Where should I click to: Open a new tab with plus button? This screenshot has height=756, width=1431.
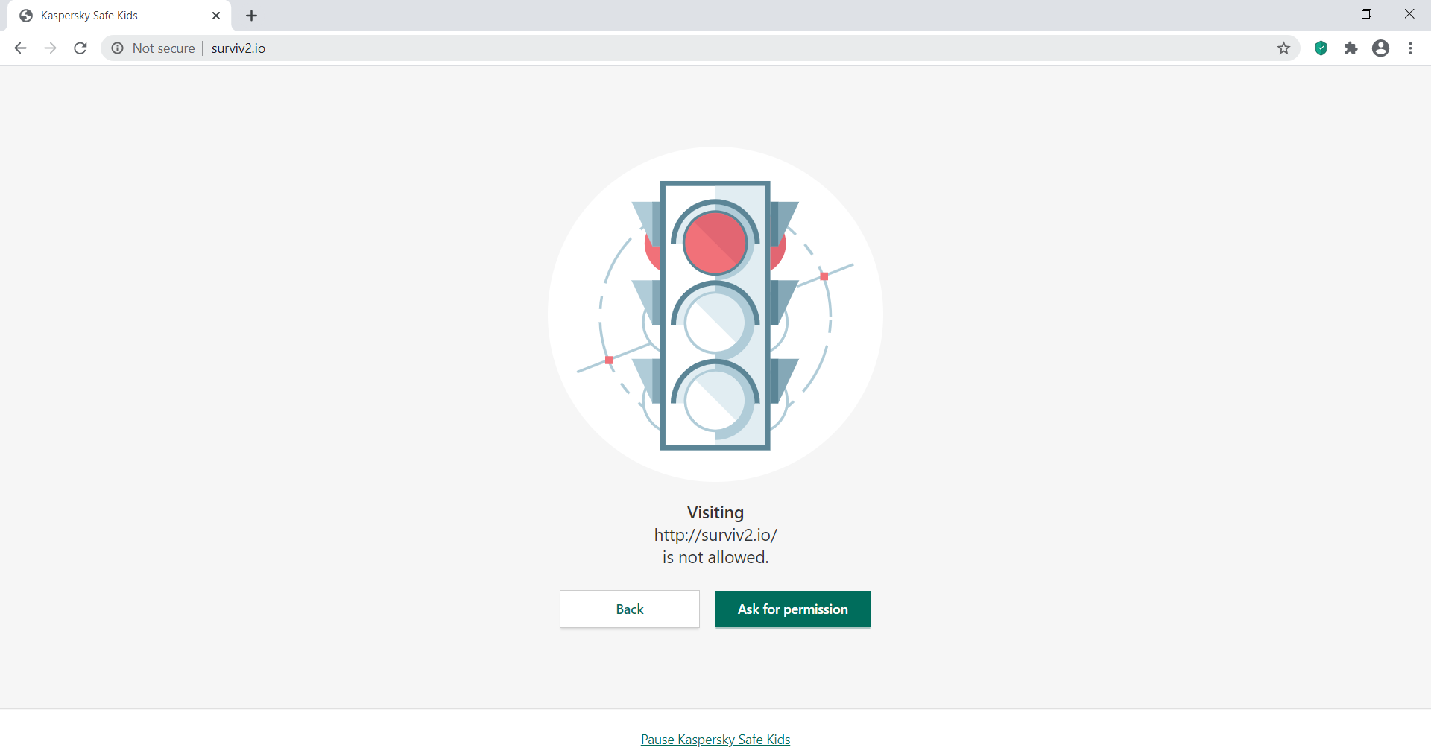point(252,16)
